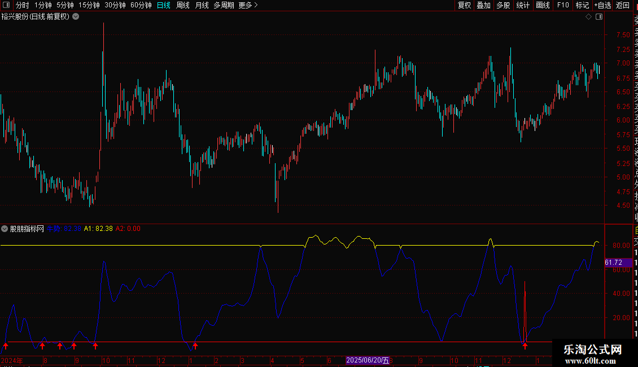
Task: Click the 7.00 price axis label
Action: click(623, 63)
